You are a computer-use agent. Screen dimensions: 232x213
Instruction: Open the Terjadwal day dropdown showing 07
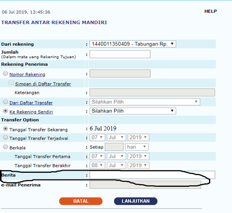pyautogui.click(x=97, y=138)
